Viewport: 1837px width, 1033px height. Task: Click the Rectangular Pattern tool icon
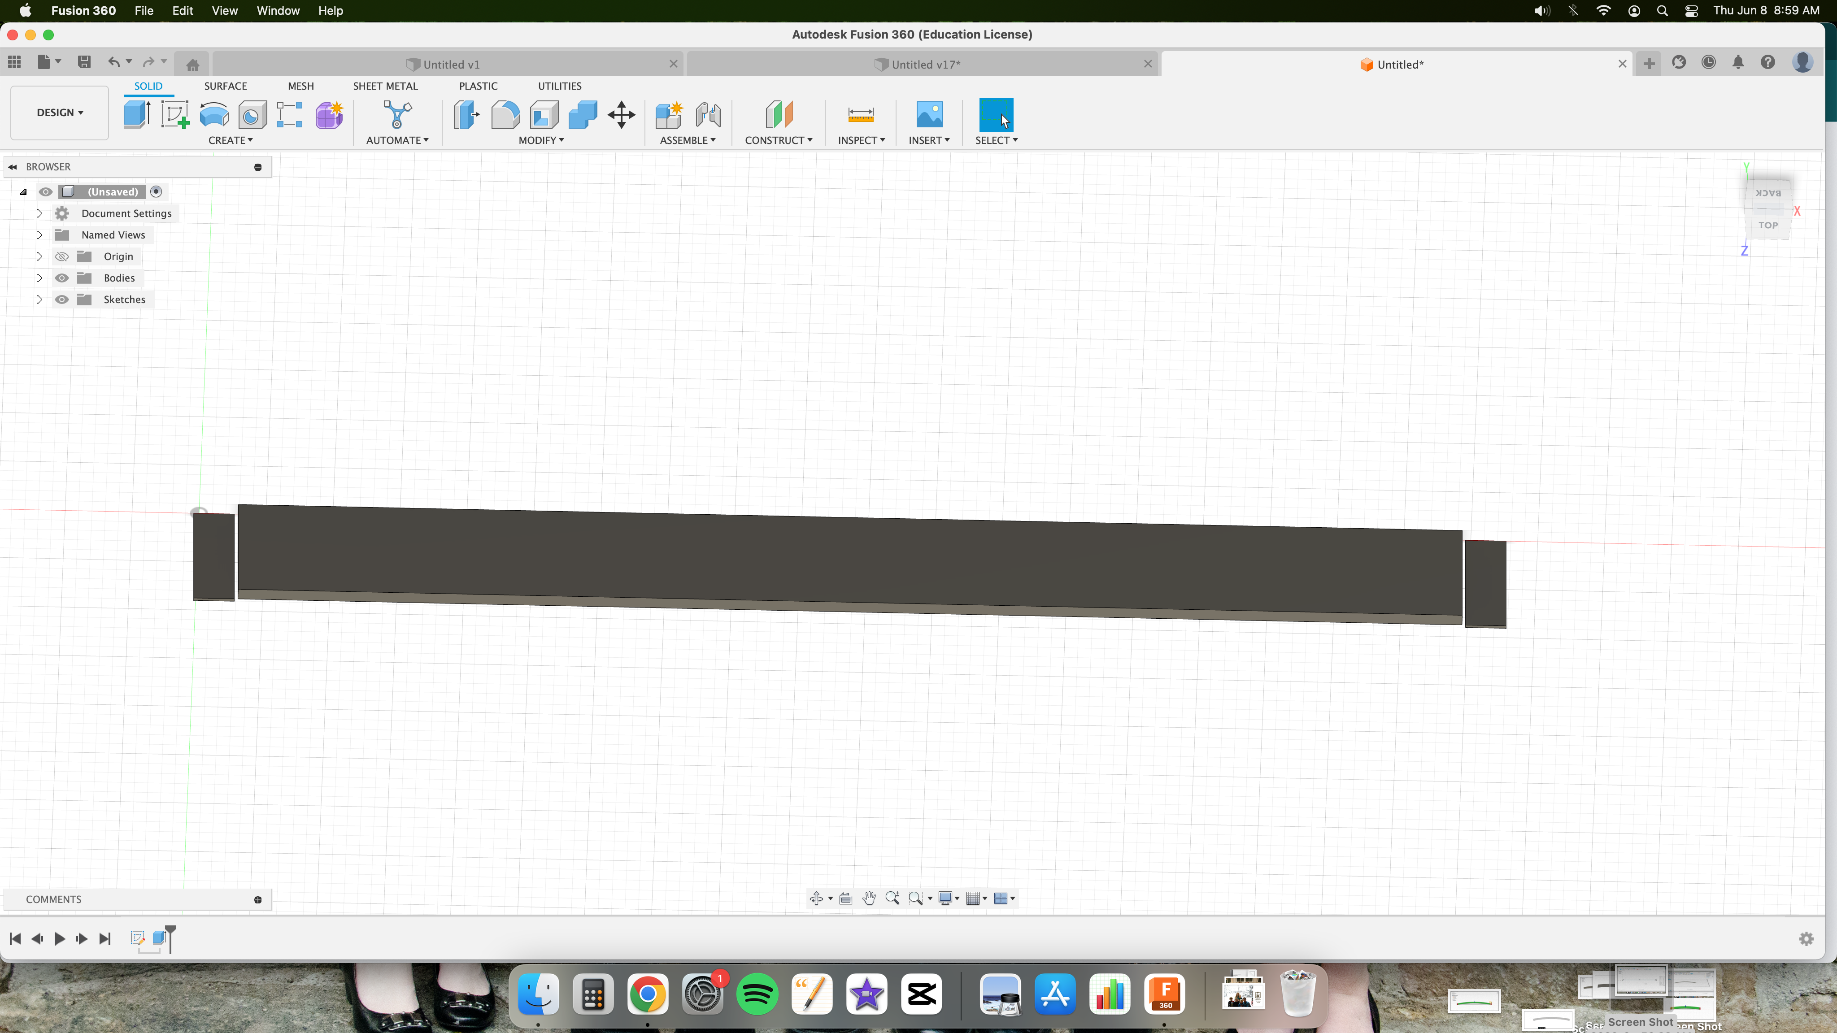coord(290,115)
